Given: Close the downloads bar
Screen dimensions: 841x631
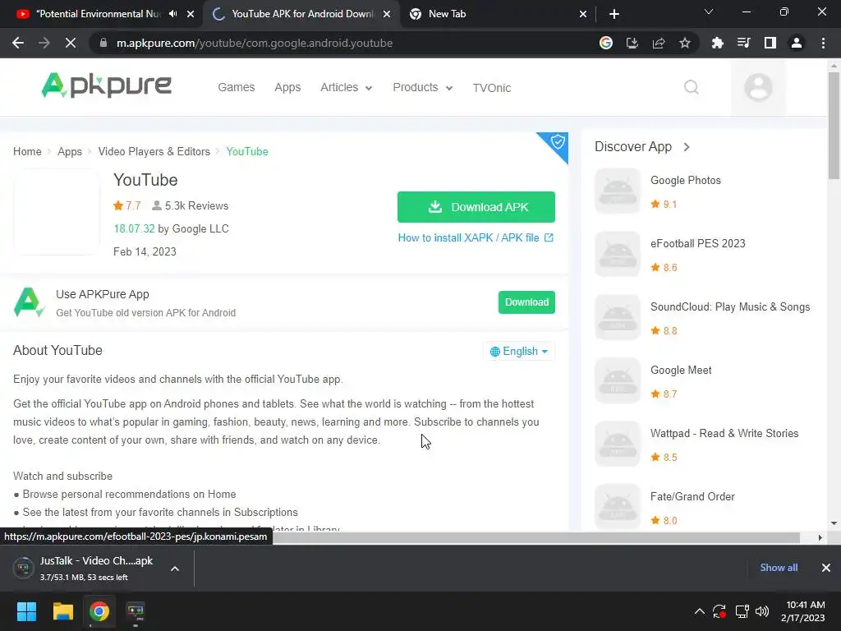Looking at the screenshot, I should (826, 568).
